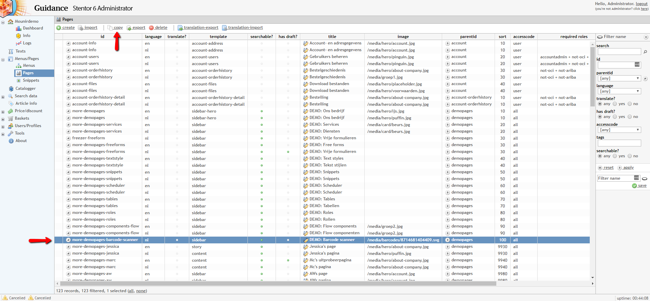Click the edit icon of DEMO: Barcode scanner title
Image resolution: width=650 pixels, height=301 pixels.
point(306,240)
